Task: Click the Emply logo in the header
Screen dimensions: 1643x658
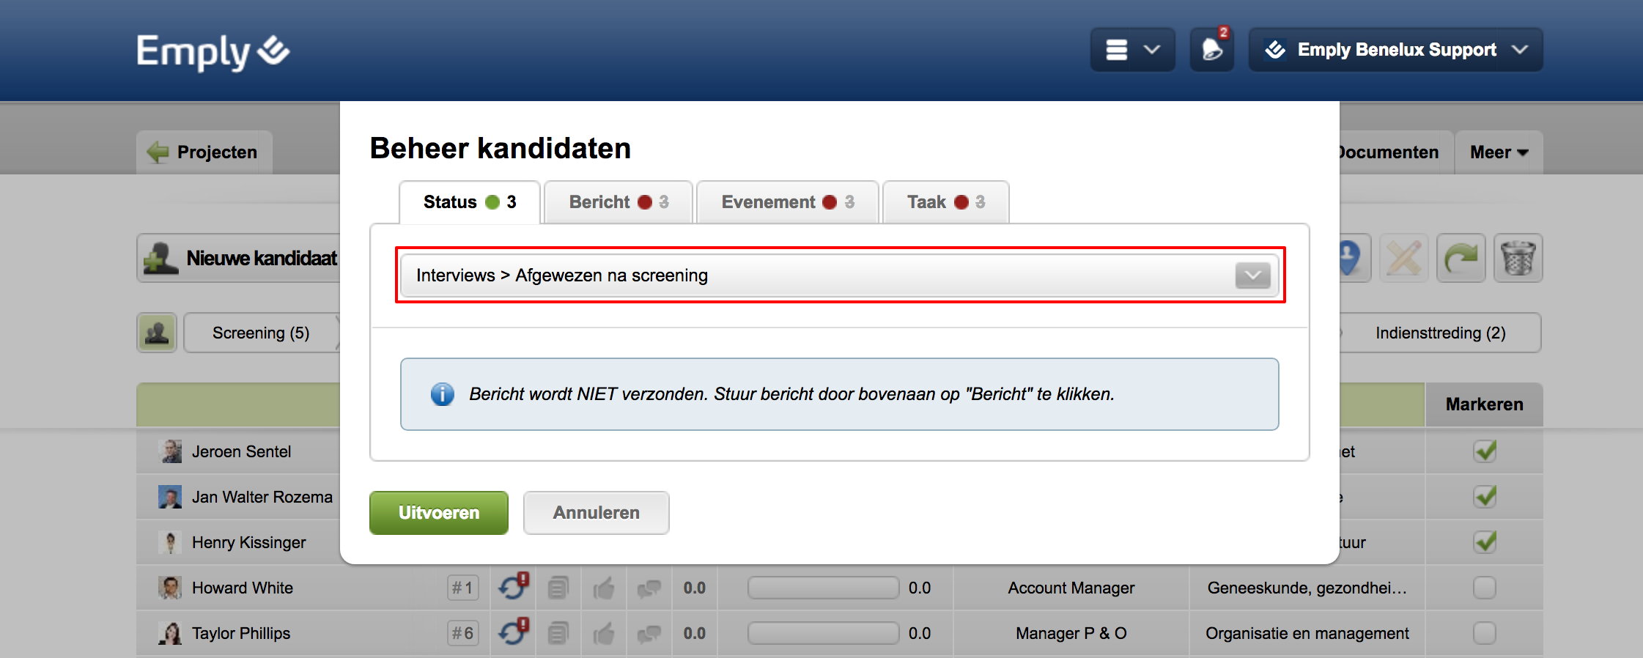Action: pyautogui.click(x=213, y=51)
